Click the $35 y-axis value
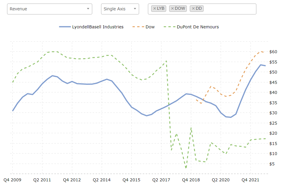Viewport: 282px width, 189px height. (x=273, y=103)
